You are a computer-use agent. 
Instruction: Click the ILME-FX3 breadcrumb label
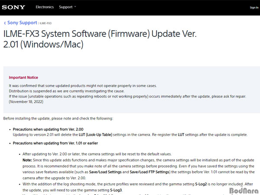coord(45,23)
